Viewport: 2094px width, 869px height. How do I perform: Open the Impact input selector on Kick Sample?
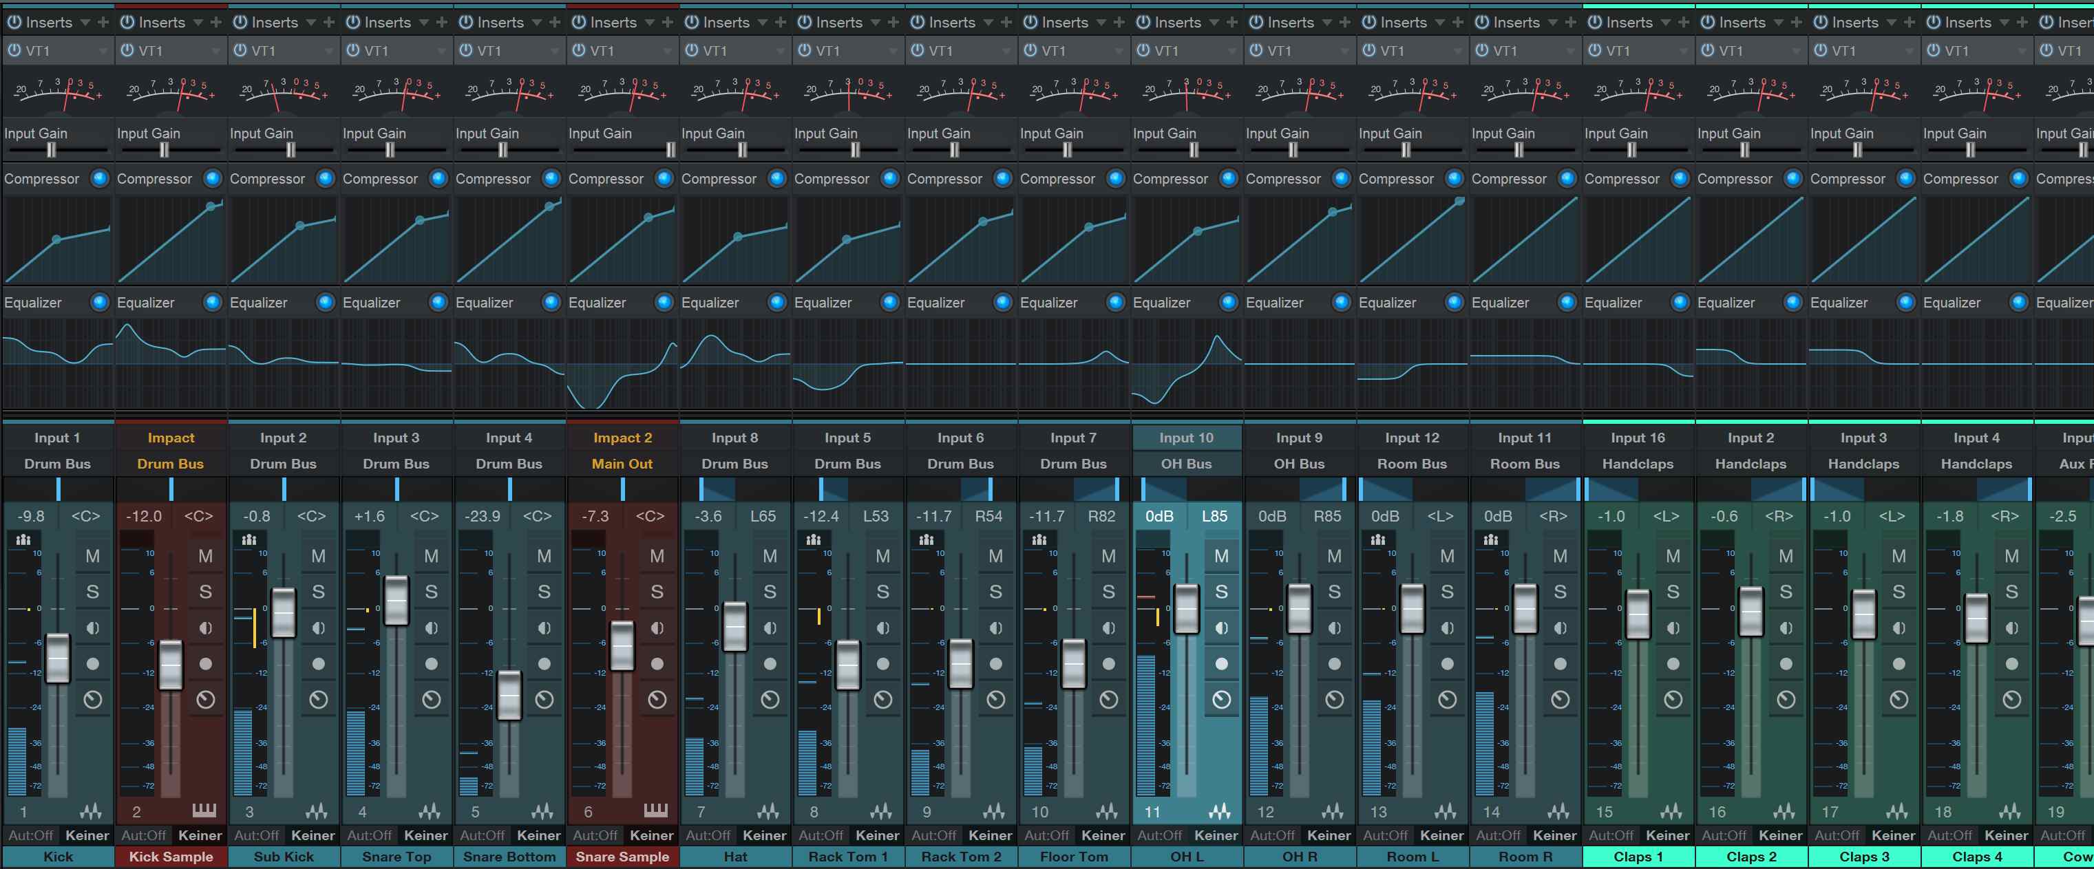[171, 438]
